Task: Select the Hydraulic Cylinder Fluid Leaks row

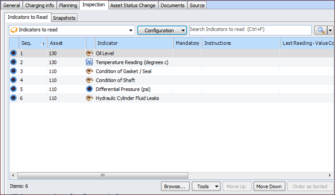Action: tap(172, 98)
